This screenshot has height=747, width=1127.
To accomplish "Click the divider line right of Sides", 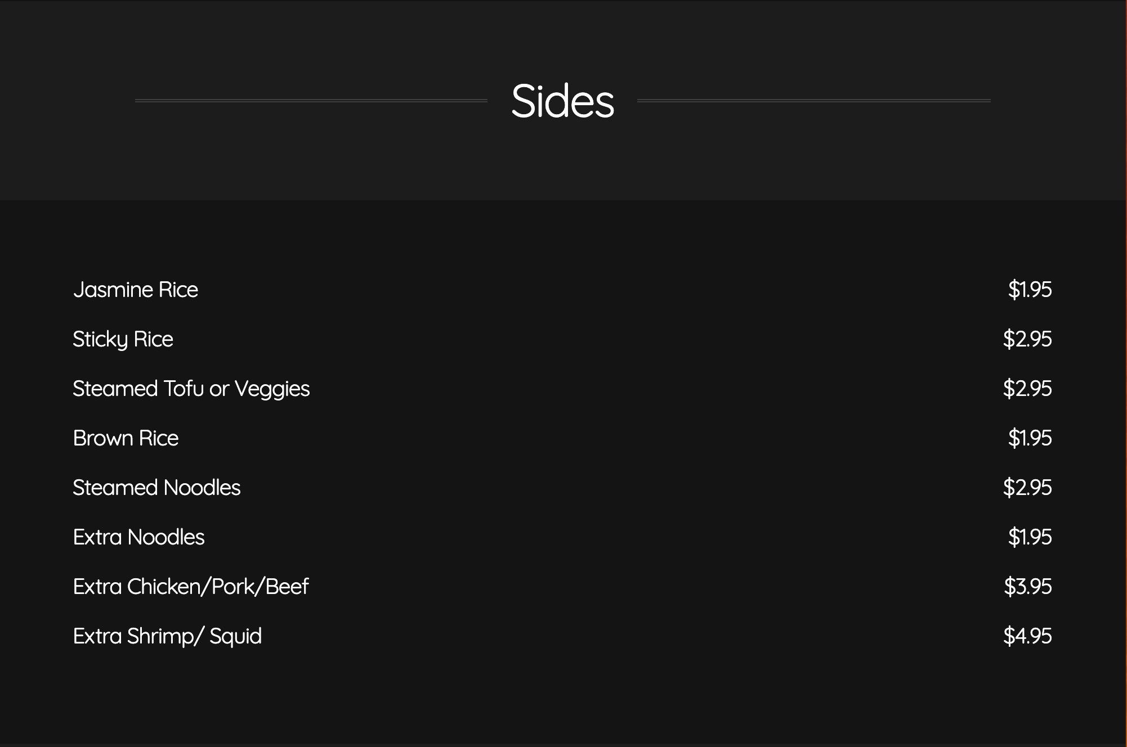I will (x=813, y=101).
